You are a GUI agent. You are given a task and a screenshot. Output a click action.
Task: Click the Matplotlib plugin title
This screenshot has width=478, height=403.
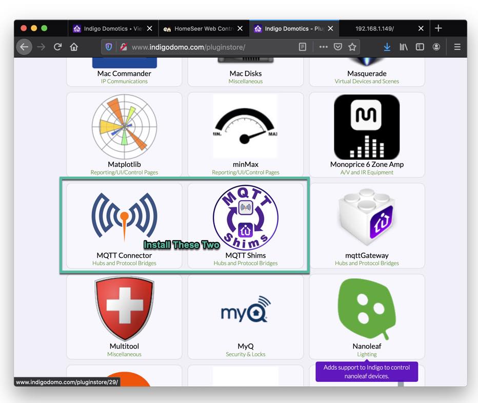pos(125,164)
